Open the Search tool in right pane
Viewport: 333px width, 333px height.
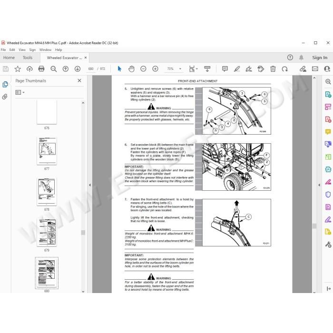(328, 81)
